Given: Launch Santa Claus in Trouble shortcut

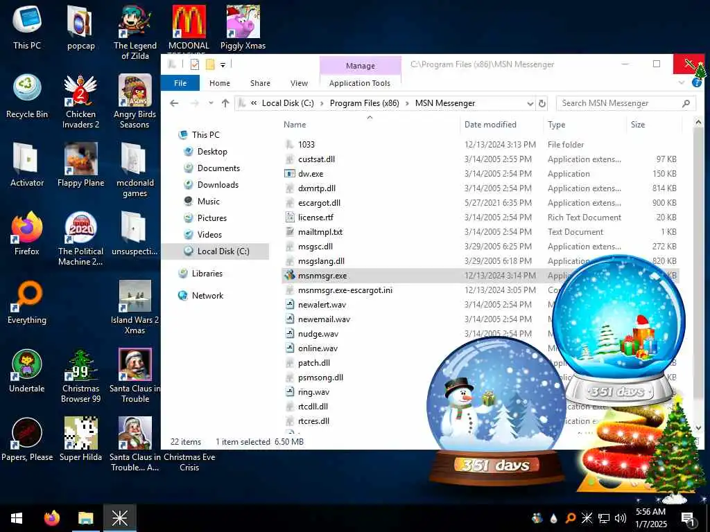Looking at the screenshot, I should point(135,376).
